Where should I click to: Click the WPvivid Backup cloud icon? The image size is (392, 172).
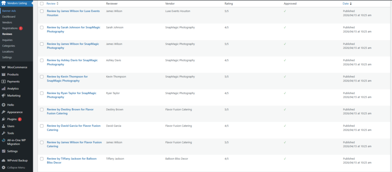[x=3, y=161]
